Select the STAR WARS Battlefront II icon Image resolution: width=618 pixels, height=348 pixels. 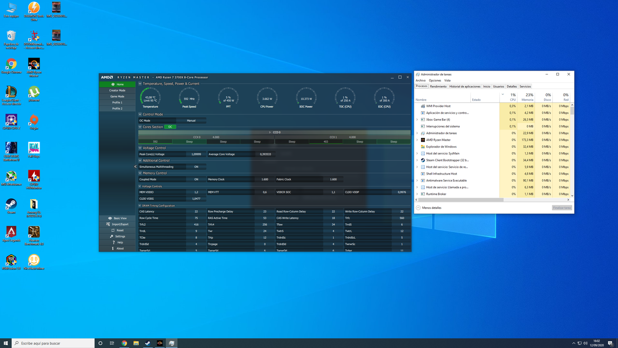[x=11, y=151]
